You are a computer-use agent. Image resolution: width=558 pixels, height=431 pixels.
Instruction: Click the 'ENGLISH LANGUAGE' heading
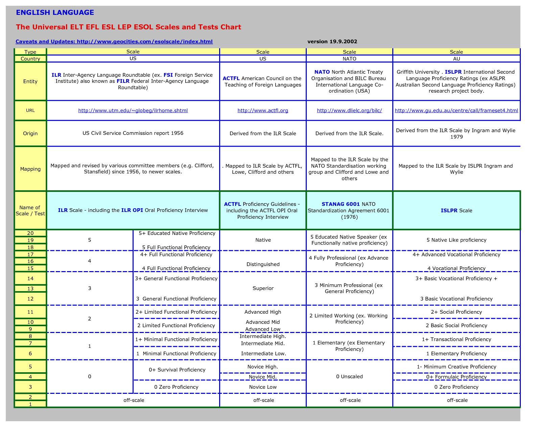pyautogui.click(x=55, y=13)
